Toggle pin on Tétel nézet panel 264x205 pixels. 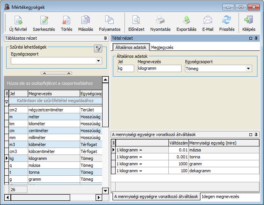coord(256,38)
